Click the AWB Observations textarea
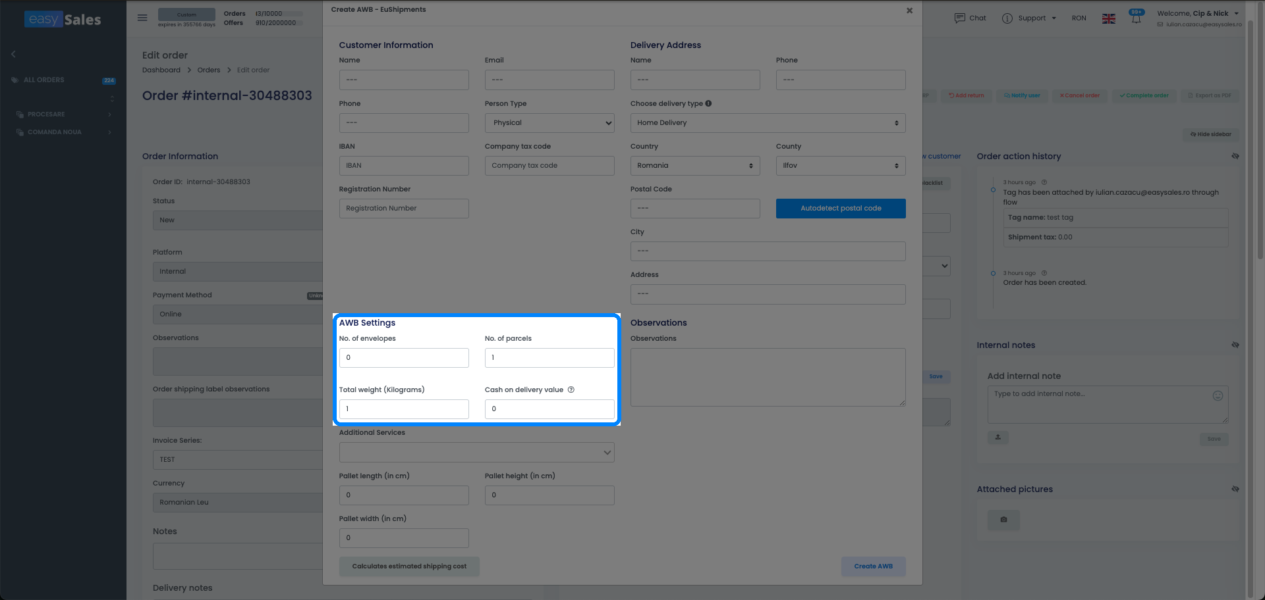1265x600 pixels. click(x=768, y=377)
